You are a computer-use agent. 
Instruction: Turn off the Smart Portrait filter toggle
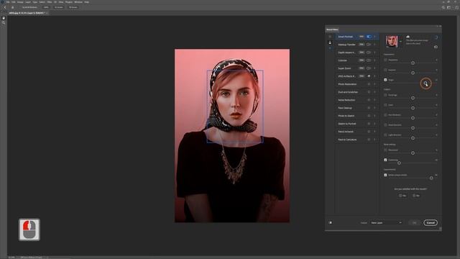pyautogui.click(x=369, y=37)
